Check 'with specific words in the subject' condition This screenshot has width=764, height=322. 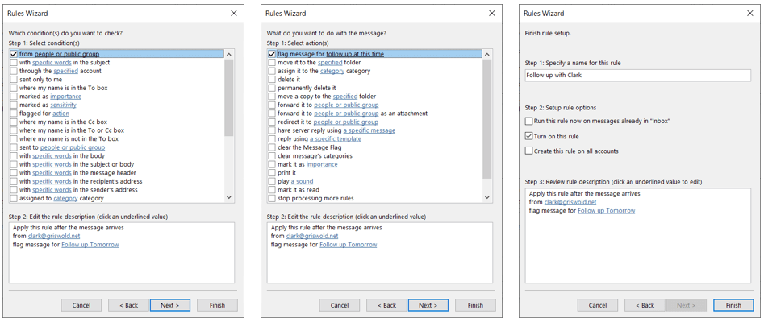pos(14,63)
